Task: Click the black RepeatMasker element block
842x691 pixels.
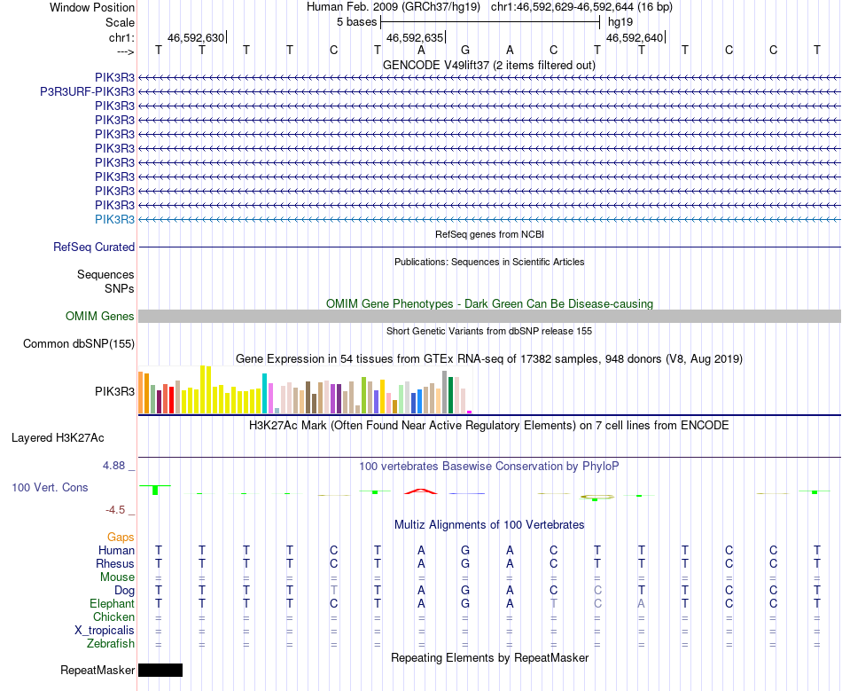Action: click(160, 670)
